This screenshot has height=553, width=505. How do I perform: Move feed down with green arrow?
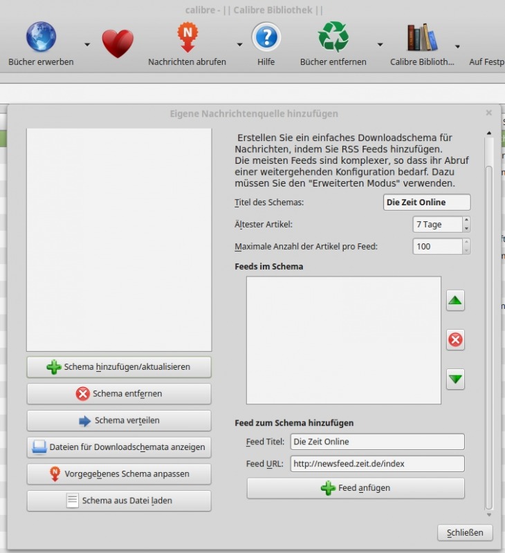(455, 379)
